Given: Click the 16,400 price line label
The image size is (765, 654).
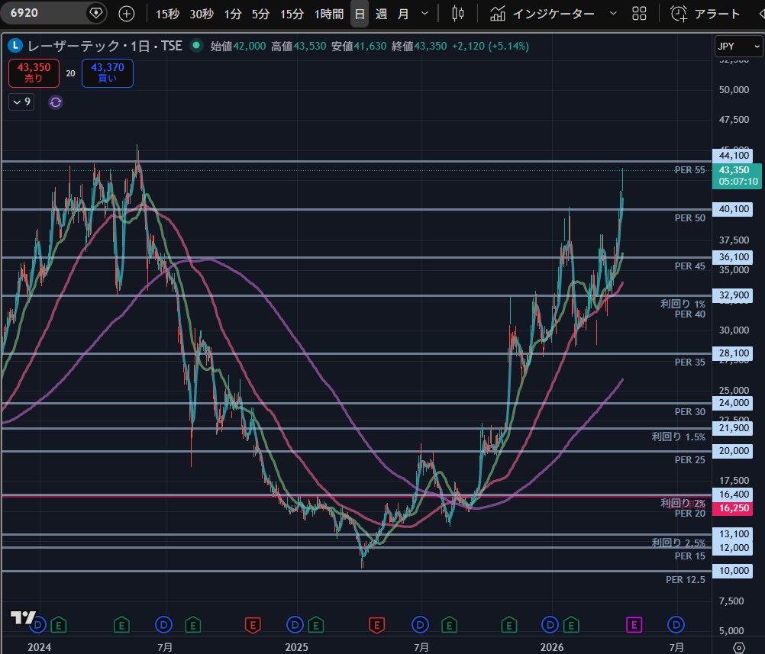Looking at the screenshot, I should [733, 495].
